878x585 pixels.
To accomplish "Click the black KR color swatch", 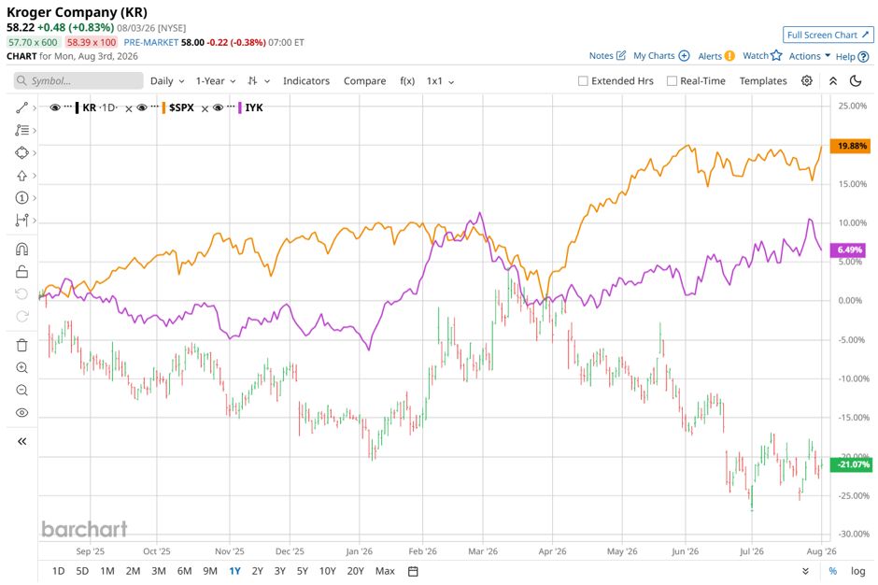I will 78,107.
